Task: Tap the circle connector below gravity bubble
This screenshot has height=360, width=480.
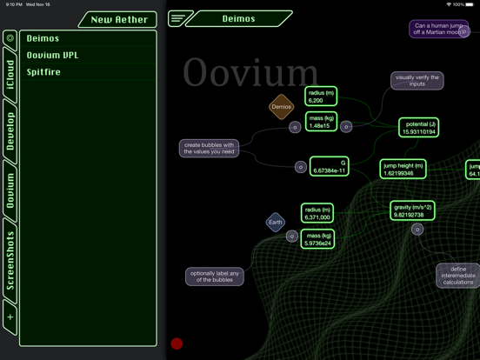Action: [417, 230]
